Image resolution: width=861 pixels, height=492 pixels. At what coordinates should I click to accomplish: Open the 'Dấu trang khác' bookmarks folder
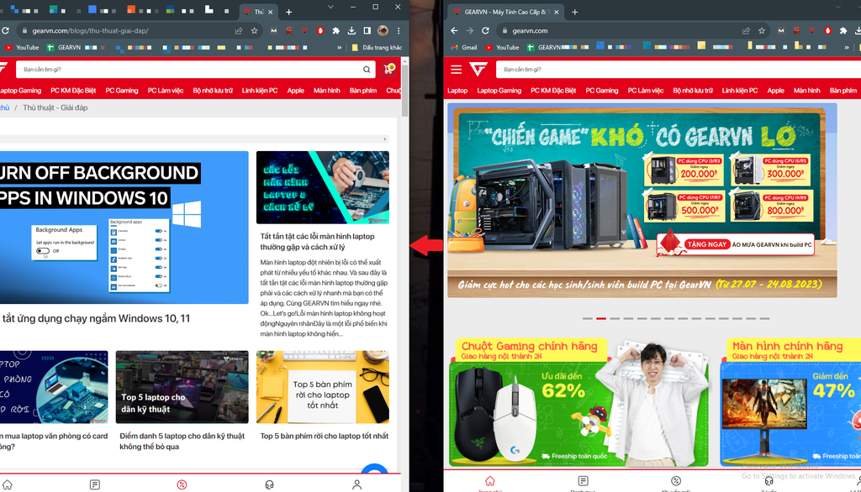click(377, 48)
